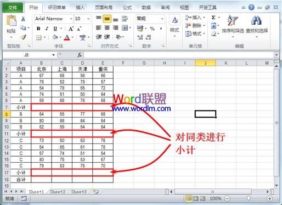Switch to the 审阅 (Review) tab
The image size is (282, 205).
[165, 8]
